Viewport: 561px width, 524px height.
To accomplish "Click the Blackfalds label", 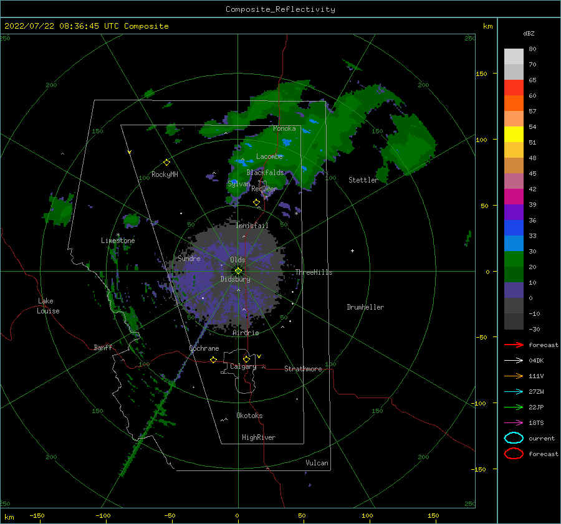I will pyautogui.click(x=265, y=173).
